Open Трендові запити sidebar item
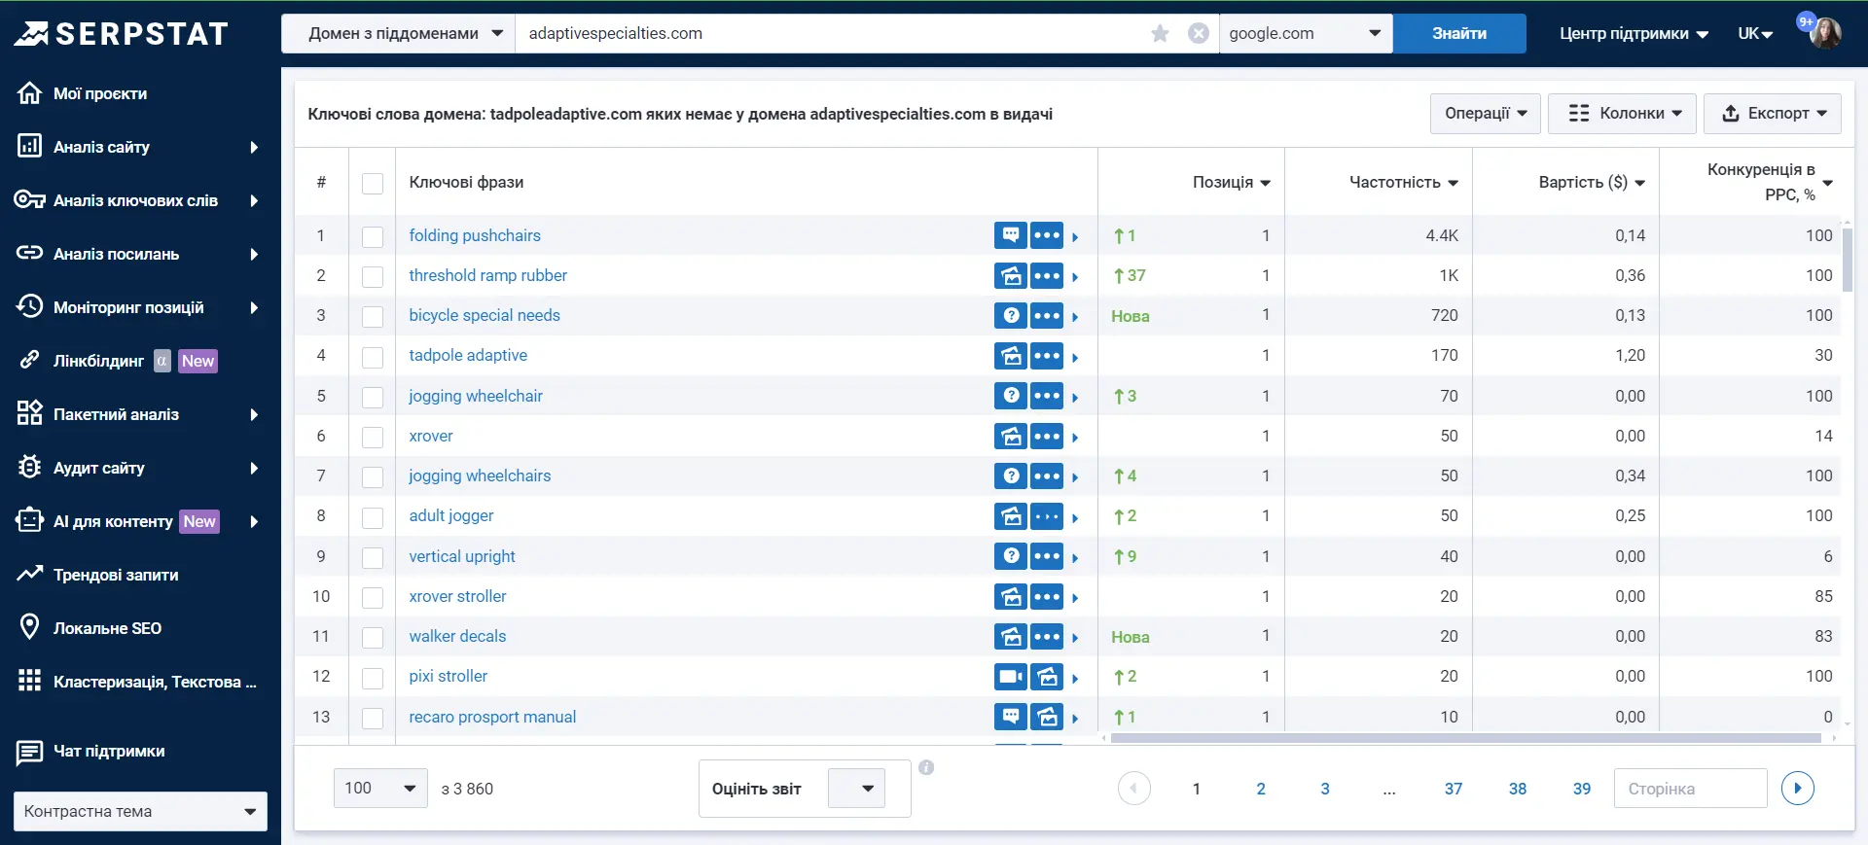The width and height of the screenshot is (1868, 845). [116, 575]
